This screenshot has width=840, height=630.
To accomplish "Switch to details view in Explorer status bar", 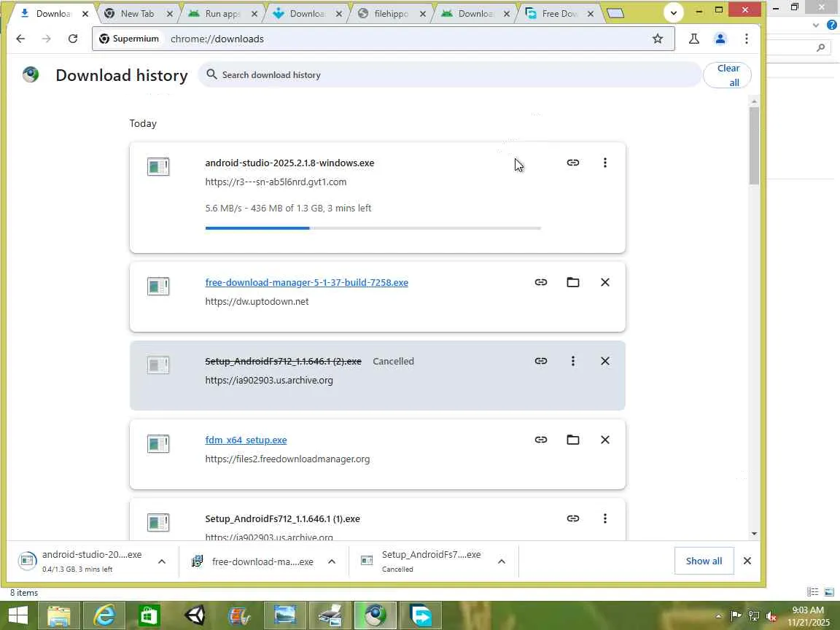I will pyautogui.click(x=812, y=592).
